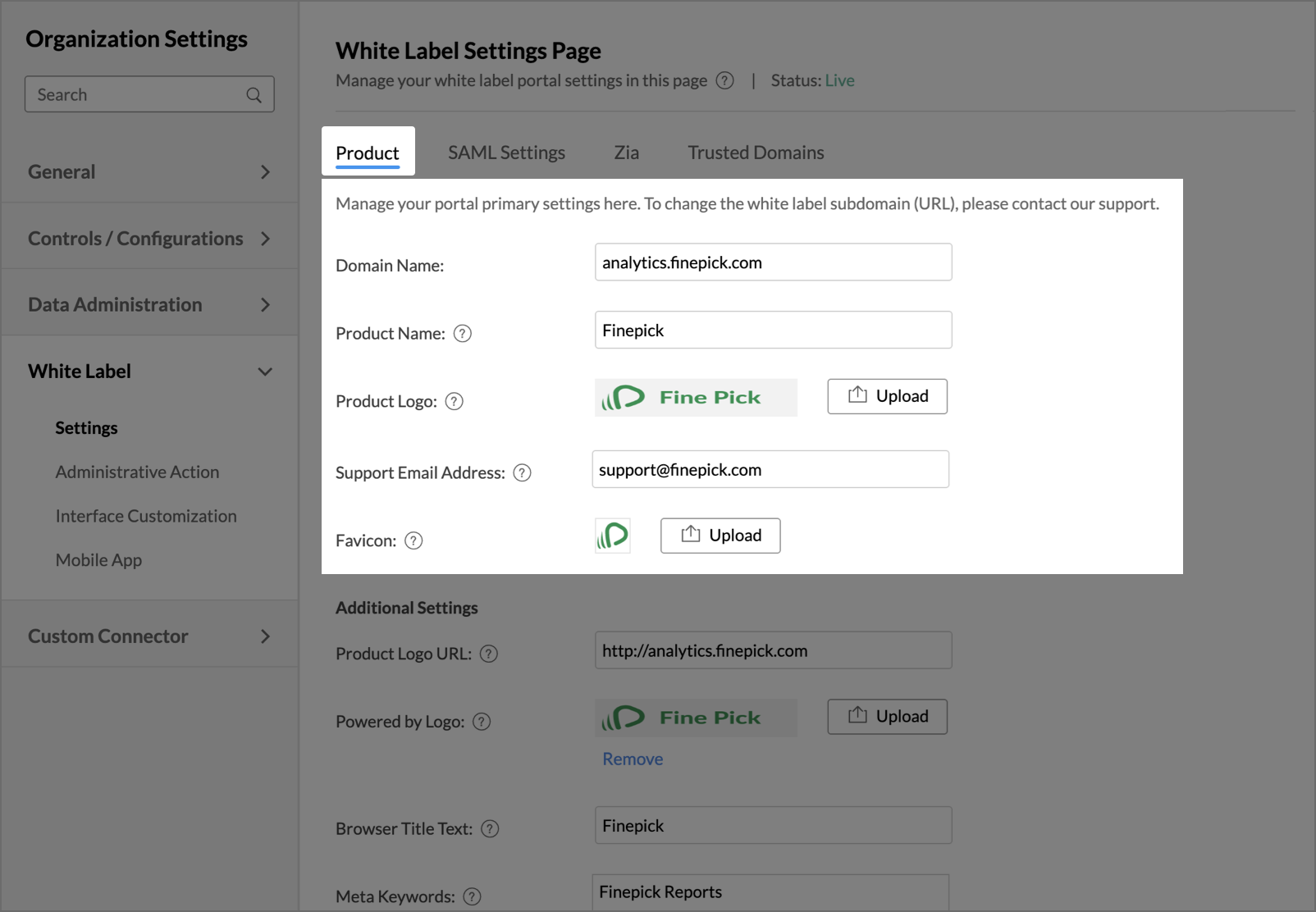The height and width of the screenshot is (912, 1316).
Task: Click the help icon beside Favicon
Action: [x=414, y=541]
